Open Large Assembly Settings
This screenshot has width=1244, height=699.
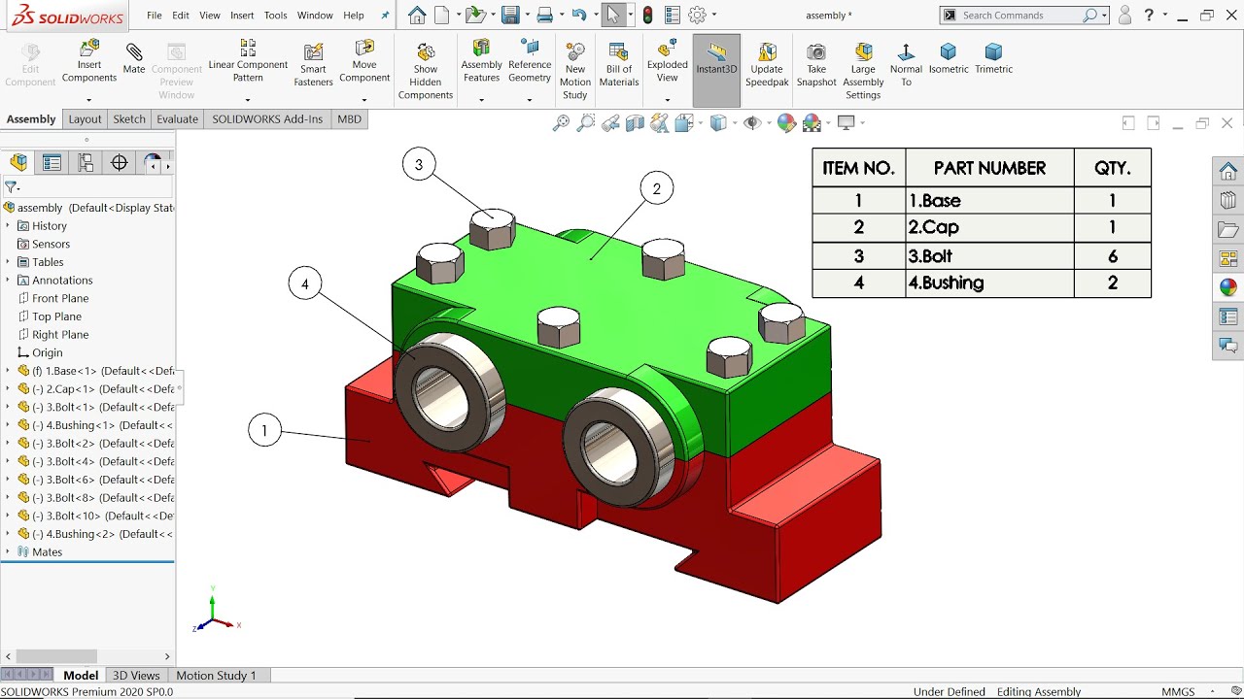click(863, 71)
